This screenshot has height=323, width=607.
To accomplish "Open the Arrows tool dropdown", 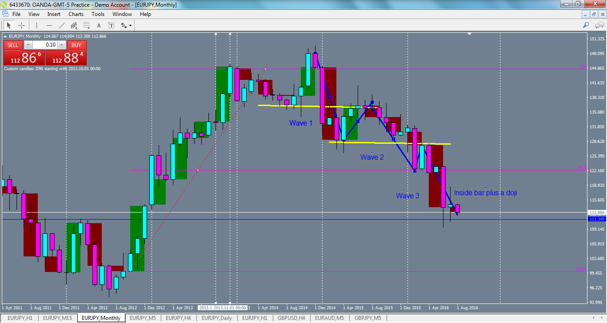I will click(130, 25).
